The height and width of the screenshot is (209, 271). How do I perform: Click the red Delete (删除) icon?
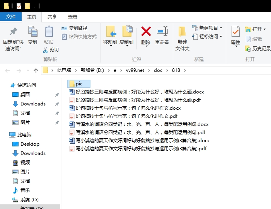pos(146,31)
